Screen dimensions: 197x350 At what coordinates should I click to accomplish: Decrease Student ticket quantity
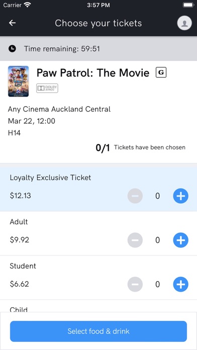click(135, 285)
